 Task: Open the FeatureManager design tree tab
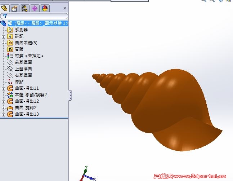coord(4,8)
